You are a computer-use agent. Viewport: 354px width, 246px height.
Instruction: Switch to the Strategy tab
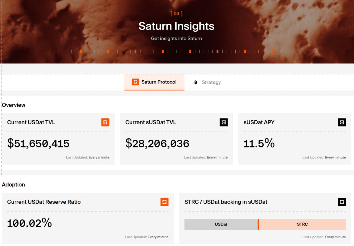click(x=211, y=82)
